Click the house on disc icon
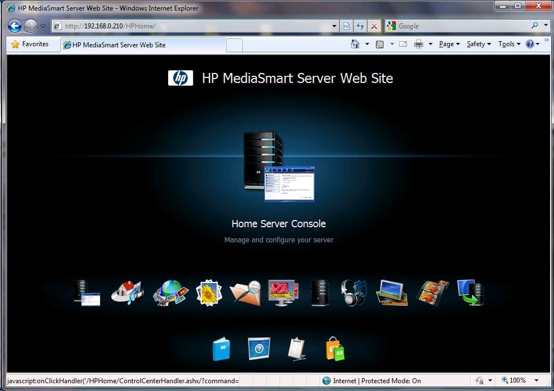Viewport: 554px width, 391px height. point(128,293)
